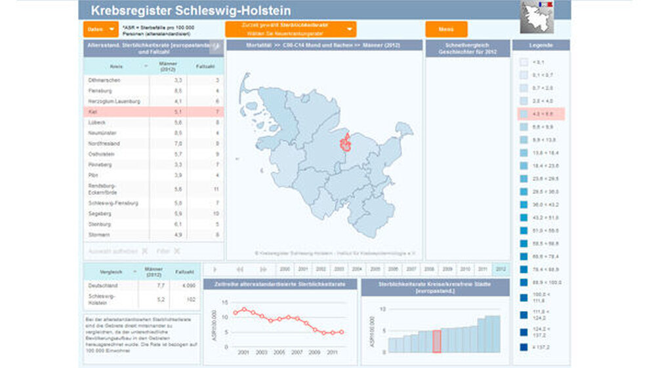Click the info icon in table header
This screenshot has height=368, width=656.
pyautogui.click(x=216, y=47)
